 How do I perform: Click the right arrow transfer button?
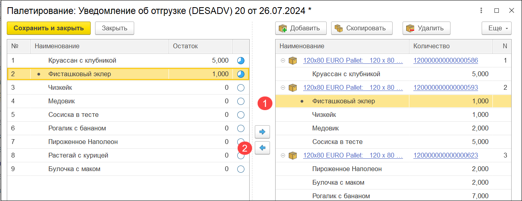click(x=262, y=132)
